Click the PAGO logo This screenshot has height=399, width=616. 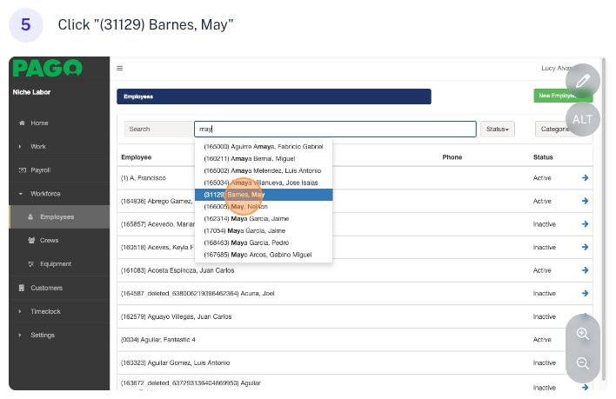pos(48,69)
